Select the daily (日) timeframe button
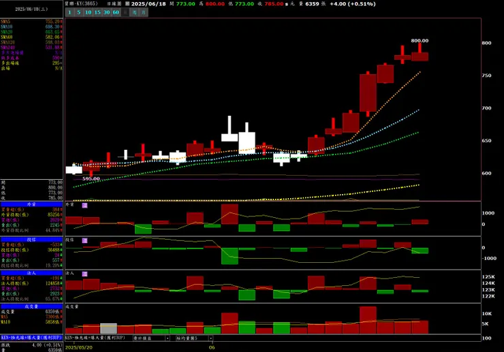This screenshot has height=352, width=504. pos(125,12)
